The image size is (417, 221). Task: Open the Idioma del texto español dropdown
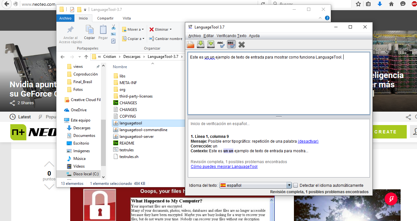click(255, 185)
